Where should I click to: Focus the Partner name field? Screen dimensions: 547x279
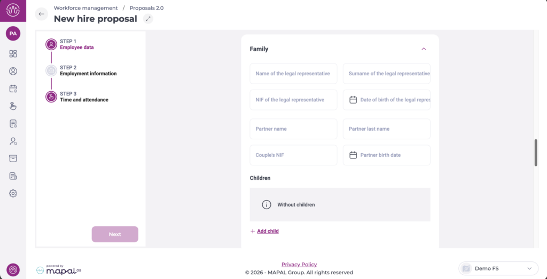pos(293,129)
